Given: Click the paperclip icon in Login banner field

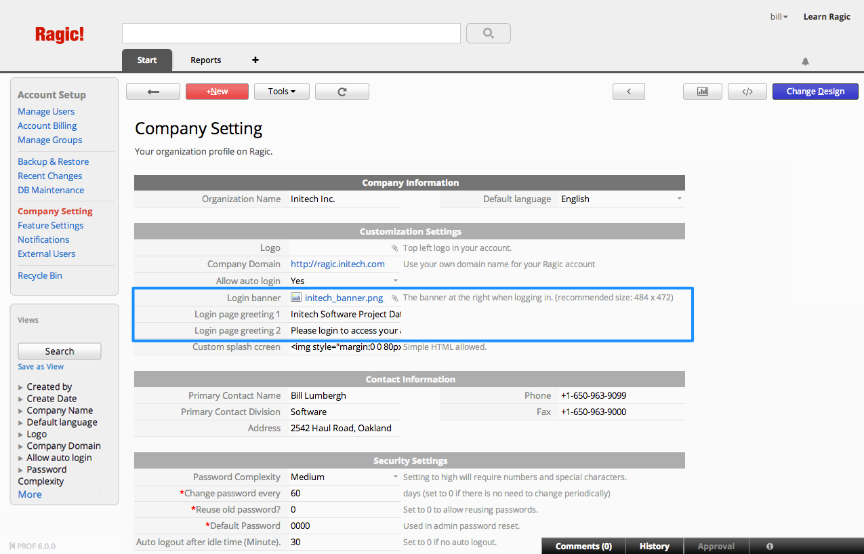Looking at the screenshot, I should 395,298.
